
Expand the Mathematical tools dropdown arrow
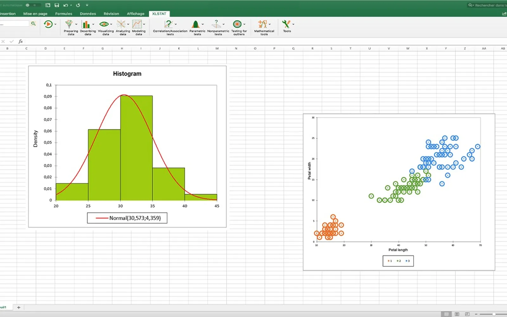click(270, 24)
